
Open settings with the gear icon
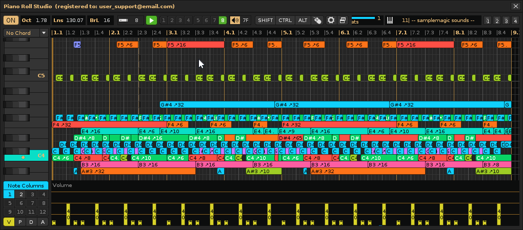[x=331, y=20]
